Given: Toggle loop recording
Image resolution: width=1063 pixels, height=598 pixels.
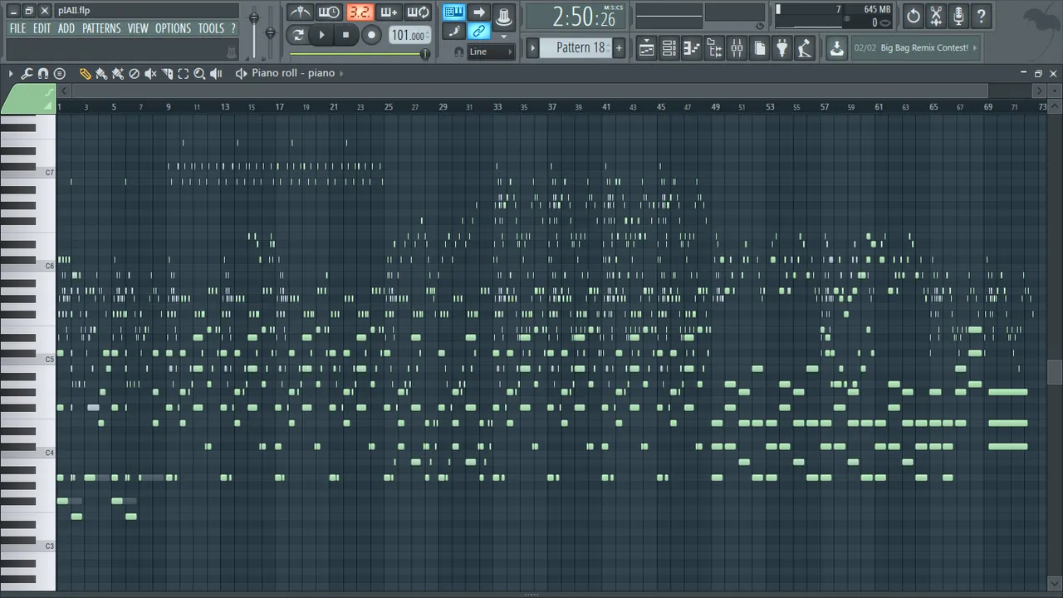Looking at the screenshot, I should (418, 12).
